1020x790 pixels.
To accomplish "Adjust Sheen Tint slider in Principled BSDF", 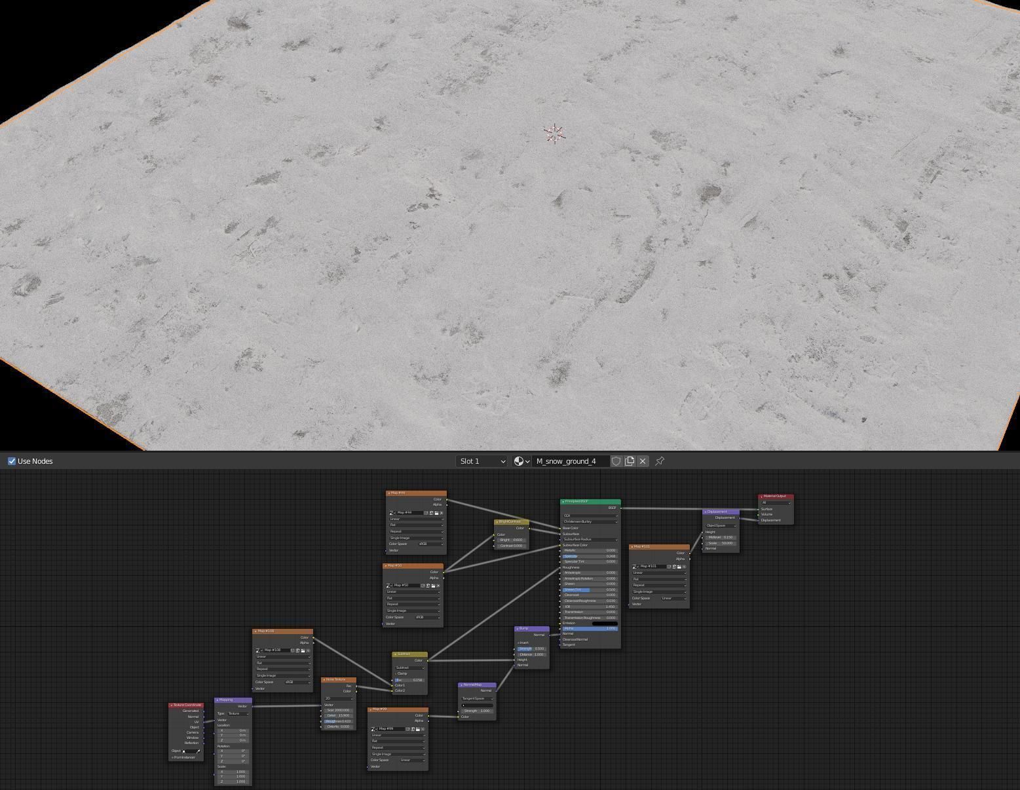I will coord(590,590).
